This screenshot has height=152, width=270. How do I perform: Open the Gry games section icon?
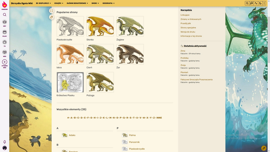[4, 22]
